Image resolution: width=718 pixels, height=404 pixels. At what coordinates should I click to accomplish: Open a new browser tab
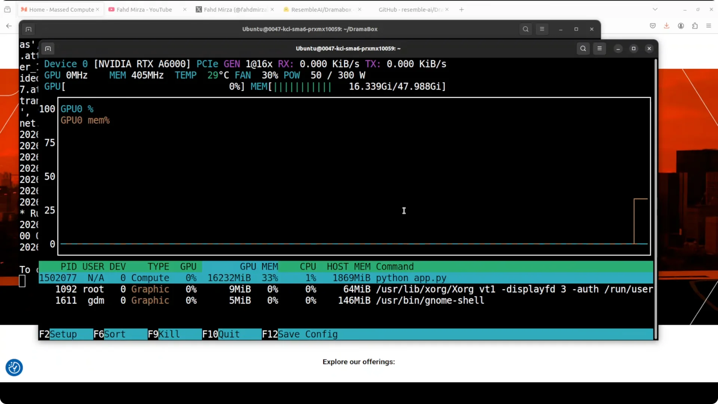tap(461, 9)
